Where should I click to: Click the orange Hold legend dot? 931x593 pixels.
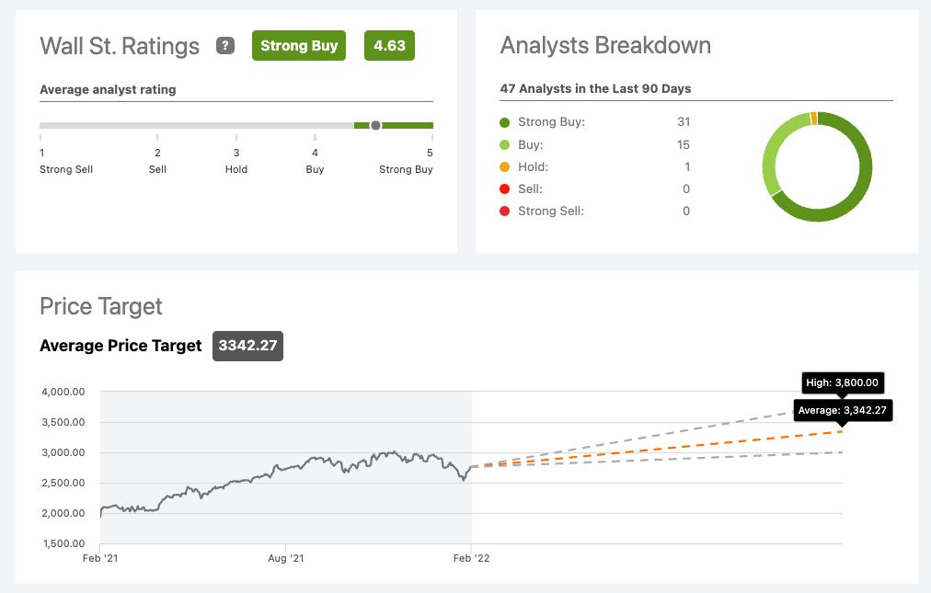pos(504,167)
